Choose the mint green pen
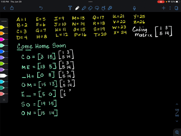Screen dimensions: 181x136 coord(4,45)
